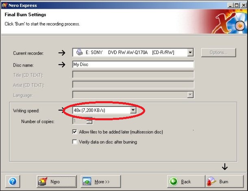Click the recorder drive icon beside E: SONY
The width and height of the screenshot is (248, 191).
[x=79, y=52]
